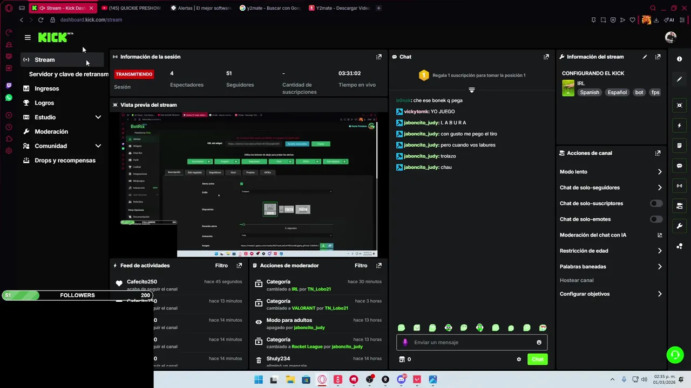Click the info icon in right toolbar

680,59
